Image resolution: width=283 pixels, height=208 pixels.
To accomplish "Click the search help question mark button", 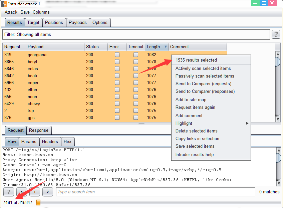I will click(x=8, y=192).
